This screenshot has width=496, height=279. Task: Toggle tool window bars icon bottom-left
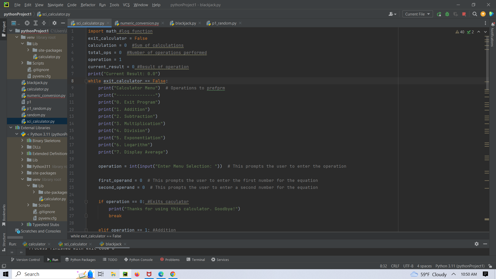tap(4, 266)
